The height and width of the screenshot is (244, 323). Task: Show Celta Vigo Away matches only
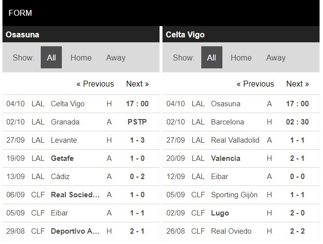276,58
